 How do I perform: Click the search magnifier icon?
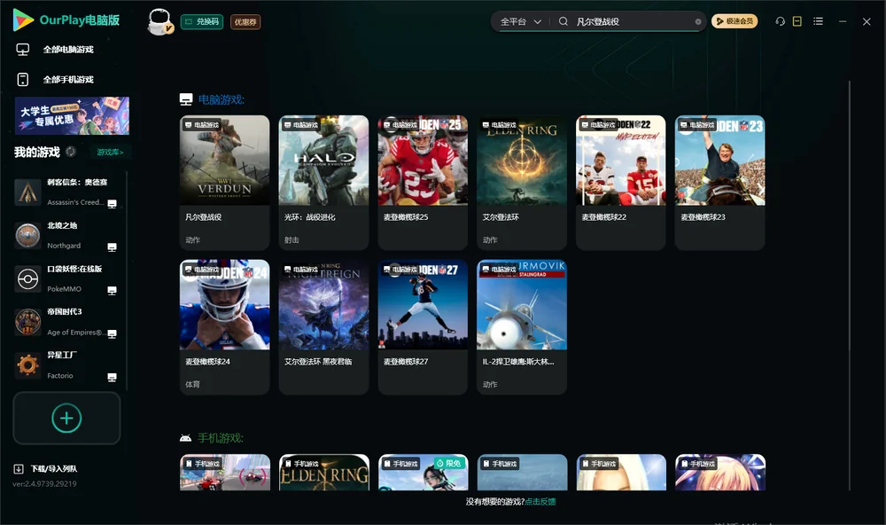(x=563, y=21)
